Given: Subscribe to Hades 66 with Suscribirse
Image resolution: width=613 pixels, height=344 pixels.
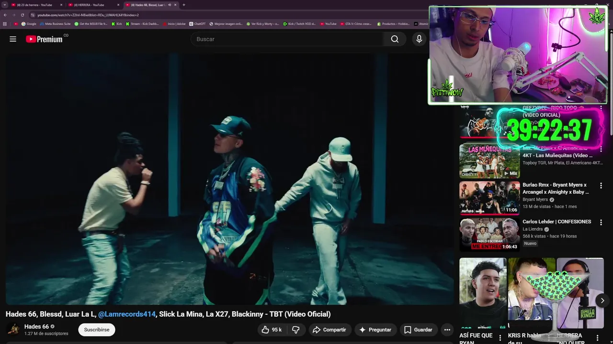Looking at the screenshot, I should [x=97, y=330].
